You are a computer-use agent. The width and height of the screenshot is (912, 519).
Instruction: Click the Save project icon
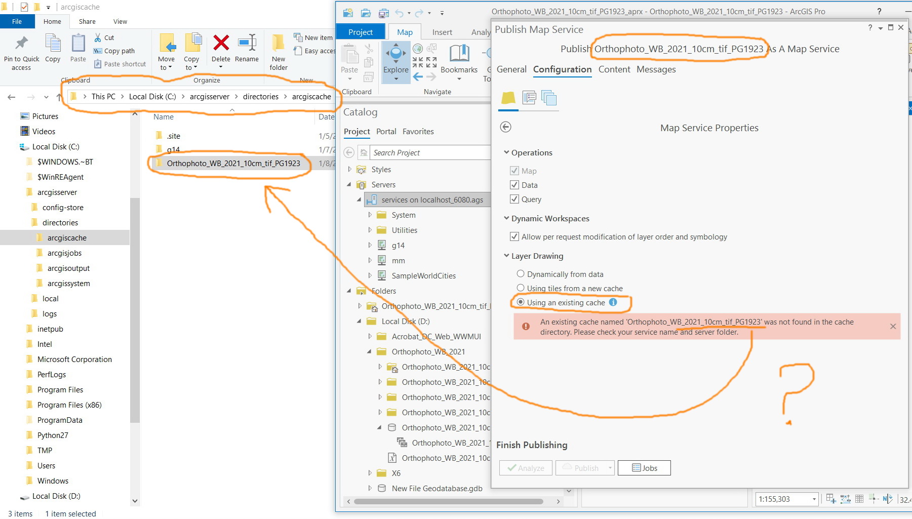[384, 13]
